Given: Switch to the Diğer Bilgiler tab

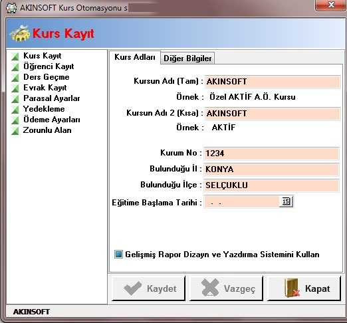Looking at the screenshot, I should [x=187, y=58].
